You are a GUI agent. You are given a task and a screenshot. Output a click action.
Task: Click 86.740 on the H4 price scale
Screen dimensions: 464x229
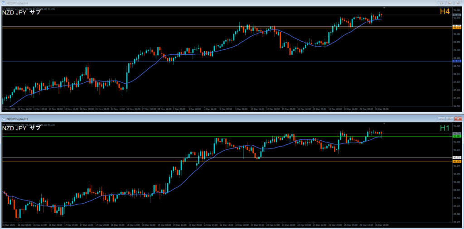tap(457, 106)
